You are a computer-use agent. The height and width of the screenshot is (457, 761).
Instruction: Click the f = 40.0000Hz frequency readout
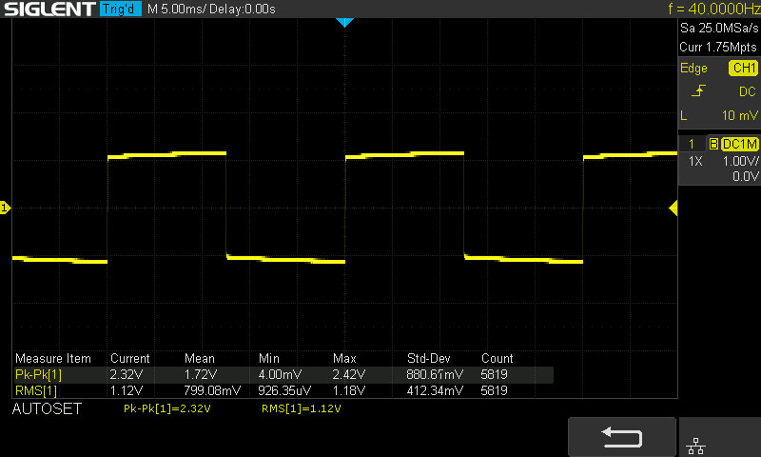[x=714, y=9]
